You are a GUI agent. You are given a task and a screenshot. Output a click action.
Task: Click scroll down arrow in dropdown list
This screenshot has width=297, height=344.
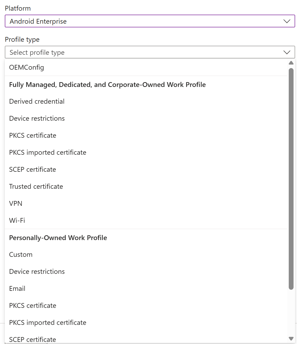point(291,339)
